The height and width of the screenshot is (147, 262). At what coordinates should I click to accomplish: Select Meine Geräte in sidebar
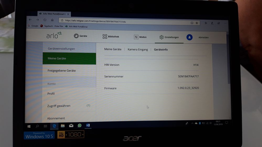(x=69, y=59)
